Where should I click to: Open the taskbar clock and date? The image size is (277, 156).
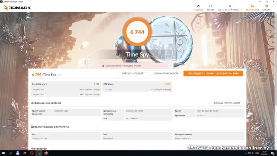(265, 153)
